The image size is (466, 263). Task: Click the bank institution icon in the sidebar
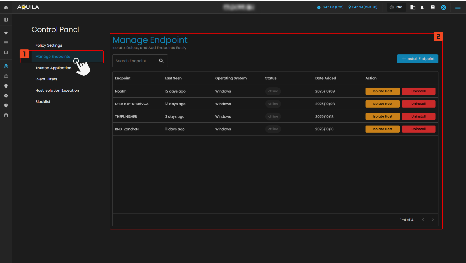pos(6,76)
